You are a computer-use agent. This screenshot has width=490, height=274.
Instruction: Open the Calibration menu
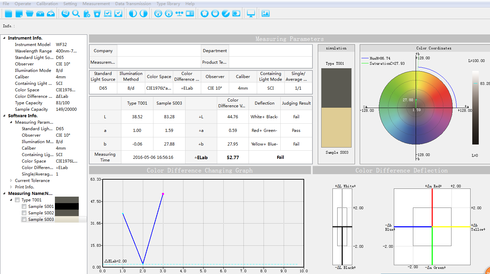47,4
